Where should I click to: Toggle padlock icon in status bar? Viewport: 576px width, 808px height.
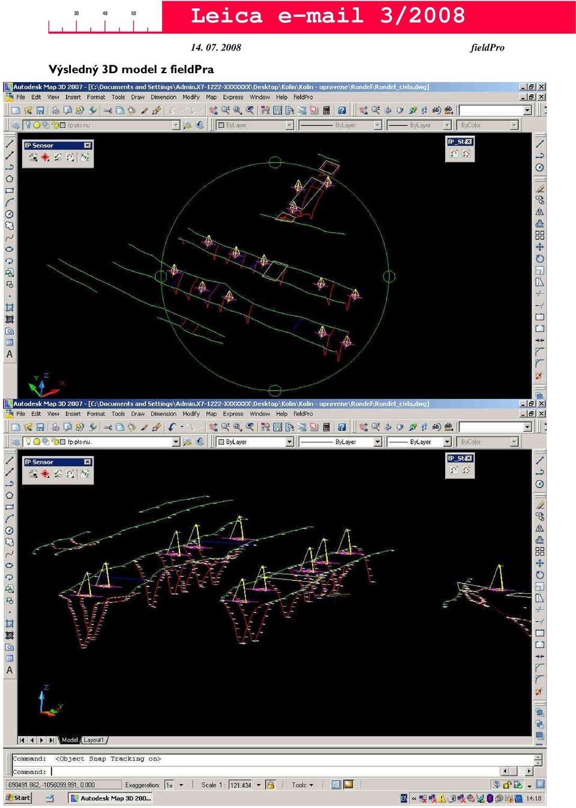(271, 785)
